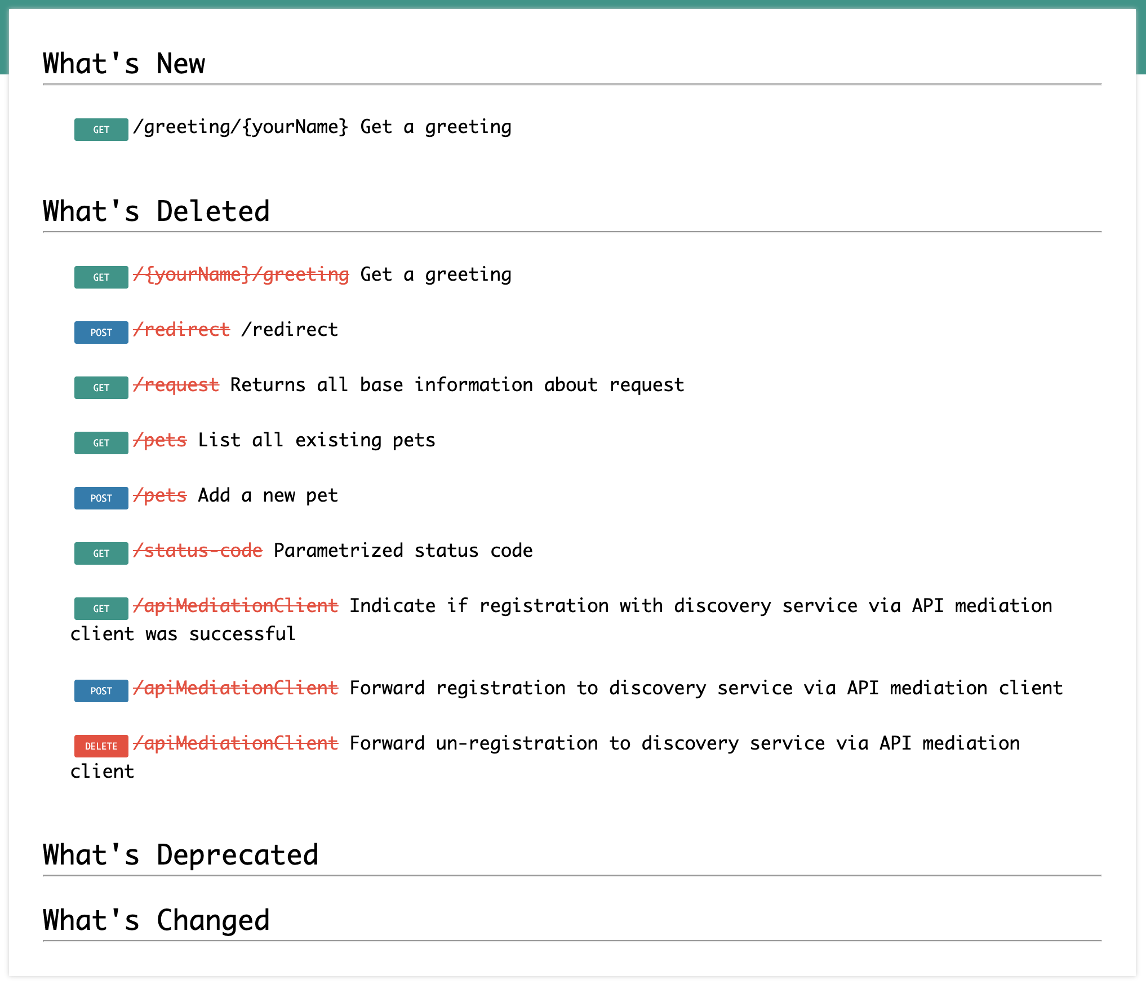The image size is (1146, 984).
Task: Click the /request endpoint description text
Action: (x=455, y=384)
